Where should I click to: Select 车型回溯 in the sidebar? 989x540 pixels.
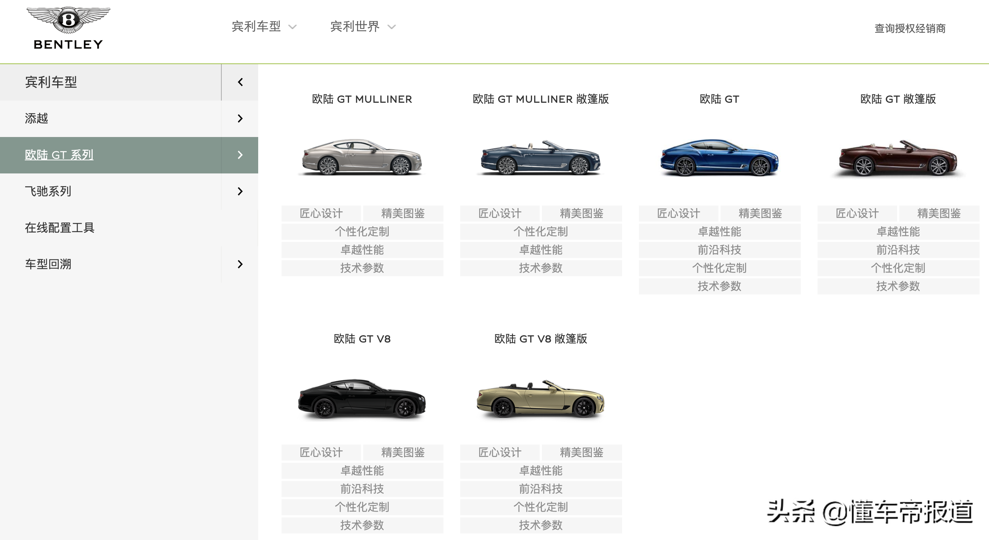48,264
